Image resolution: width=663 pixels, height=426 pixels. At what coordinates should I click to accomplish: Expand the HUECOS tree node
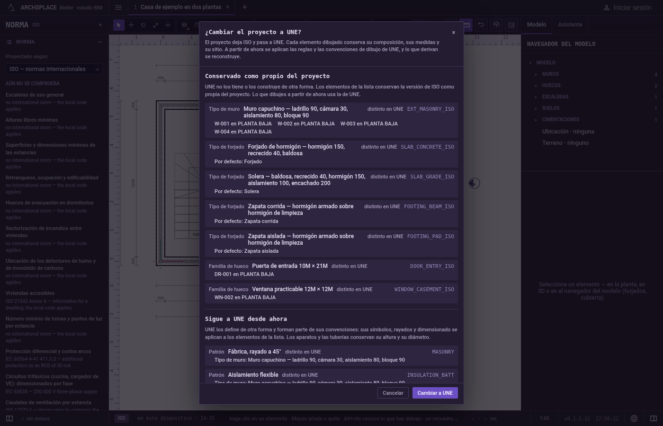536,86
